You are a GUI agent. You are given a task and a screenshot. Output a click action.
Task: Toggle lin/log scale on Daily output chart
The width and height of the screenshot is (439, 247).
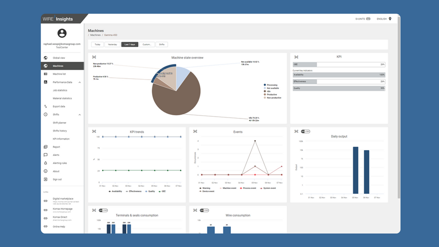tap(305, 131)
